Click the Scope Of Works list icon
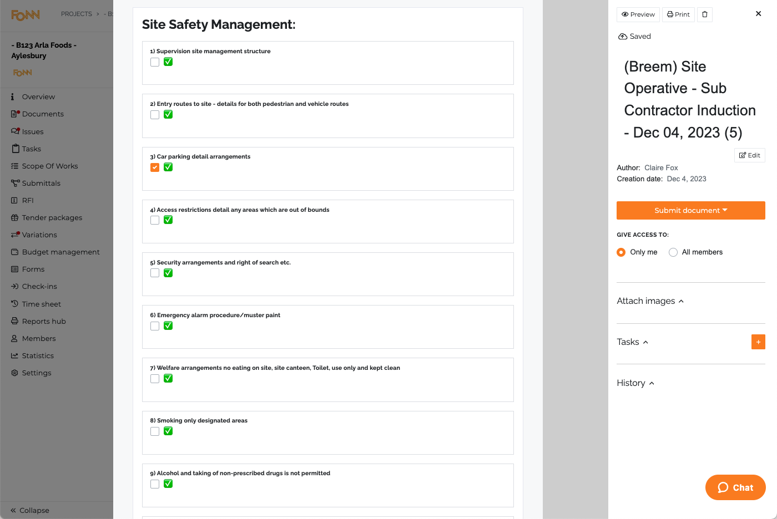This screenshot has height=519, width=777. pyautogui.click(x=15, y=166)
